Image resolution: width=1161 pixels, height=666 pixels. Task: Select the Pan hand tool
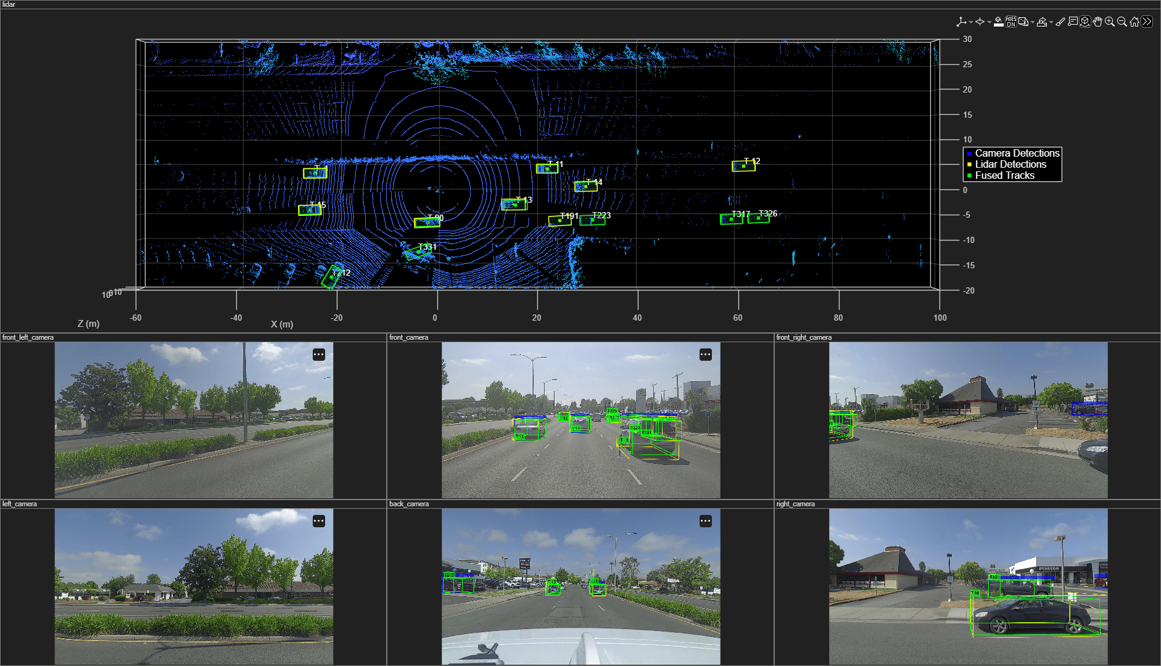point(1097,22)
